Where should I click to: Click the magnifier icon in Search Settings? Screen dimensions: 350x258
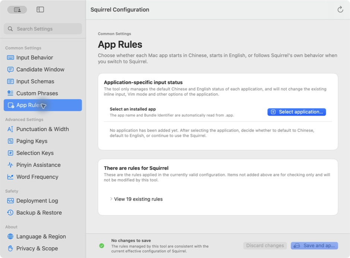pyautogui.click(x=10, y=29)
